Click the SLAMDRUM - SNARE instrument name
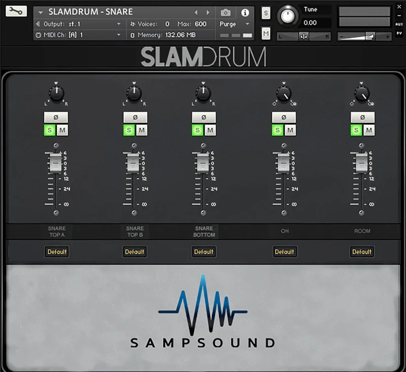Viewport: 406px width, 372px height. coord(91,12)
